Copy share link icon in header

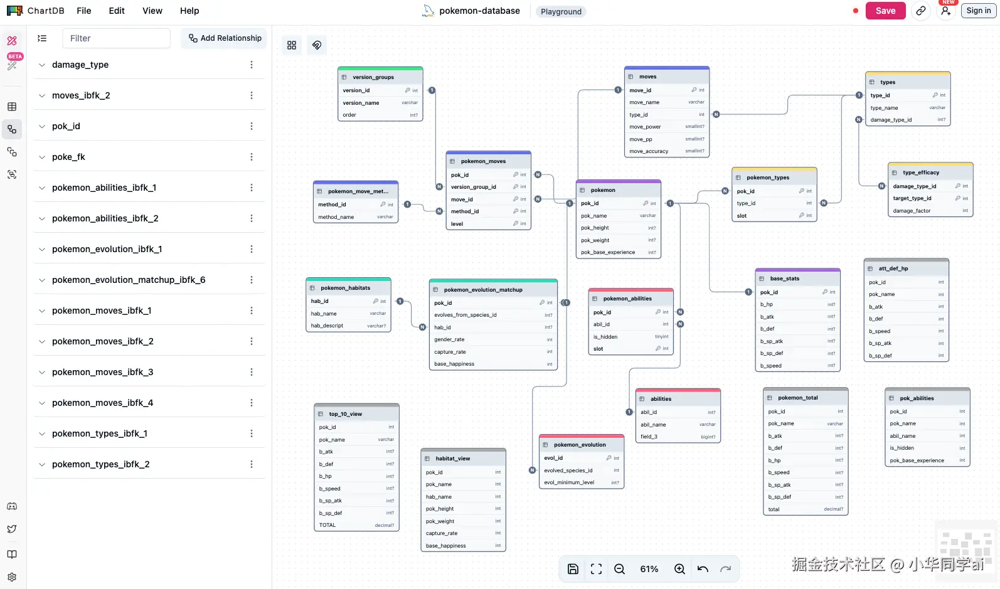[x=921, y=11]
